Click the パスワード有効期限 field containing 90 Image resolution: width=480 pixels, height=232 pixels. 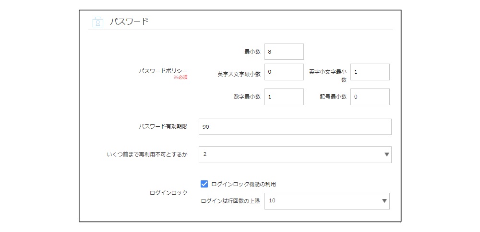295,127
